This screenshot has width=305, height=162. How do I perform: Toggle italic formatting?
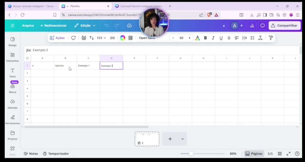point(213,38)
